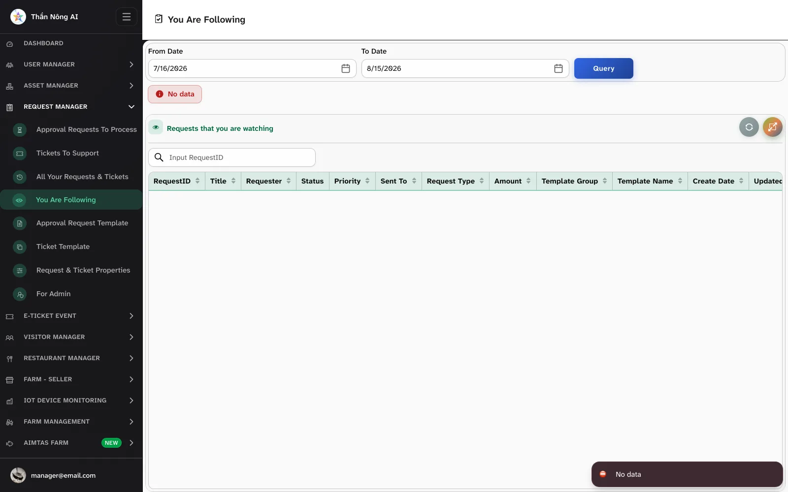This screenshot has height=492, width=788.
Task: Click the ticket icon for Tickets To Support
Action: click(20, 154)
